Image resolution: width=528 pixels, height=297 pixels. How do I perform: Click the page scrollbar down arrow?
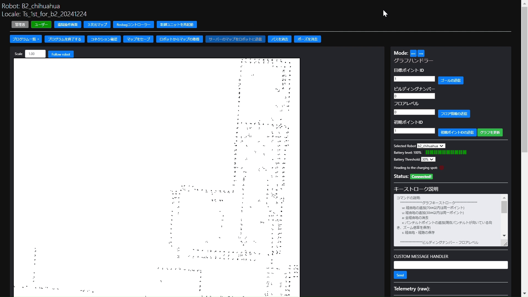pyautogui.click(x=524, y=294)
